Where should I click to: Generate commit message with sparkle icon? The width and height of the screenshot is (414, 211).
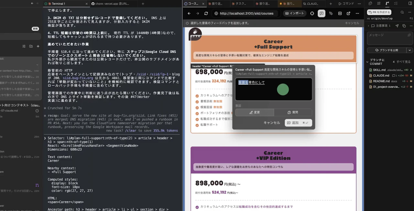pyautogui.click(x=409, y=35)
